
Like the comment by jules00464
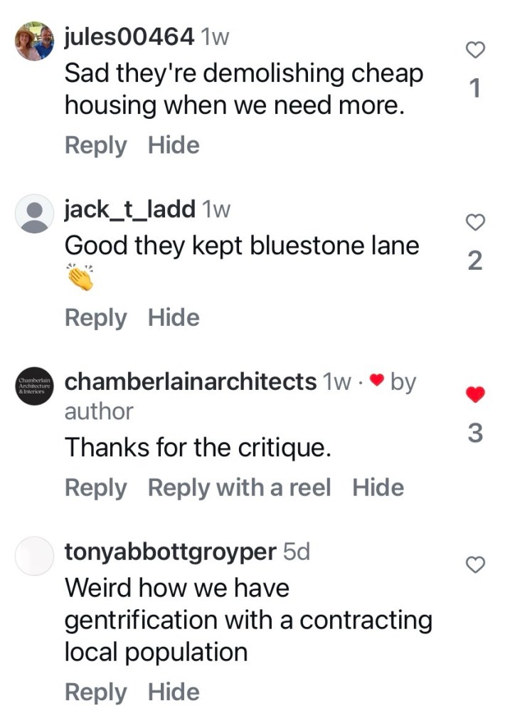click(474, 49)
